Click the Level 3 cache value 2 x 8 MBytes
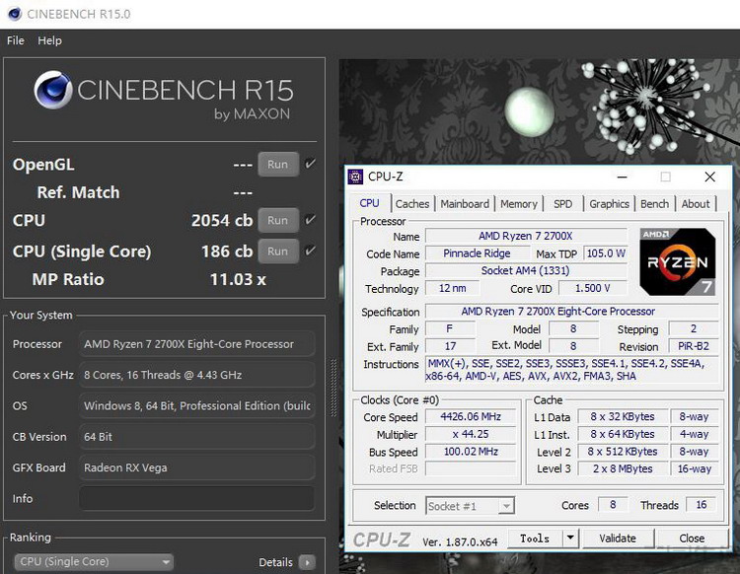This screenshot has width=740, height=574. [x=623, y=468]
